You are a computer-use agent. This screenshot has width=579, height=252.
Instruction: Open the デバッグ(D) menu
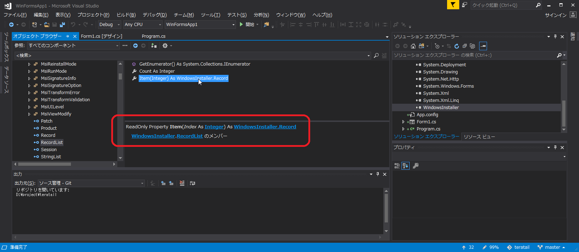(155, 15)
